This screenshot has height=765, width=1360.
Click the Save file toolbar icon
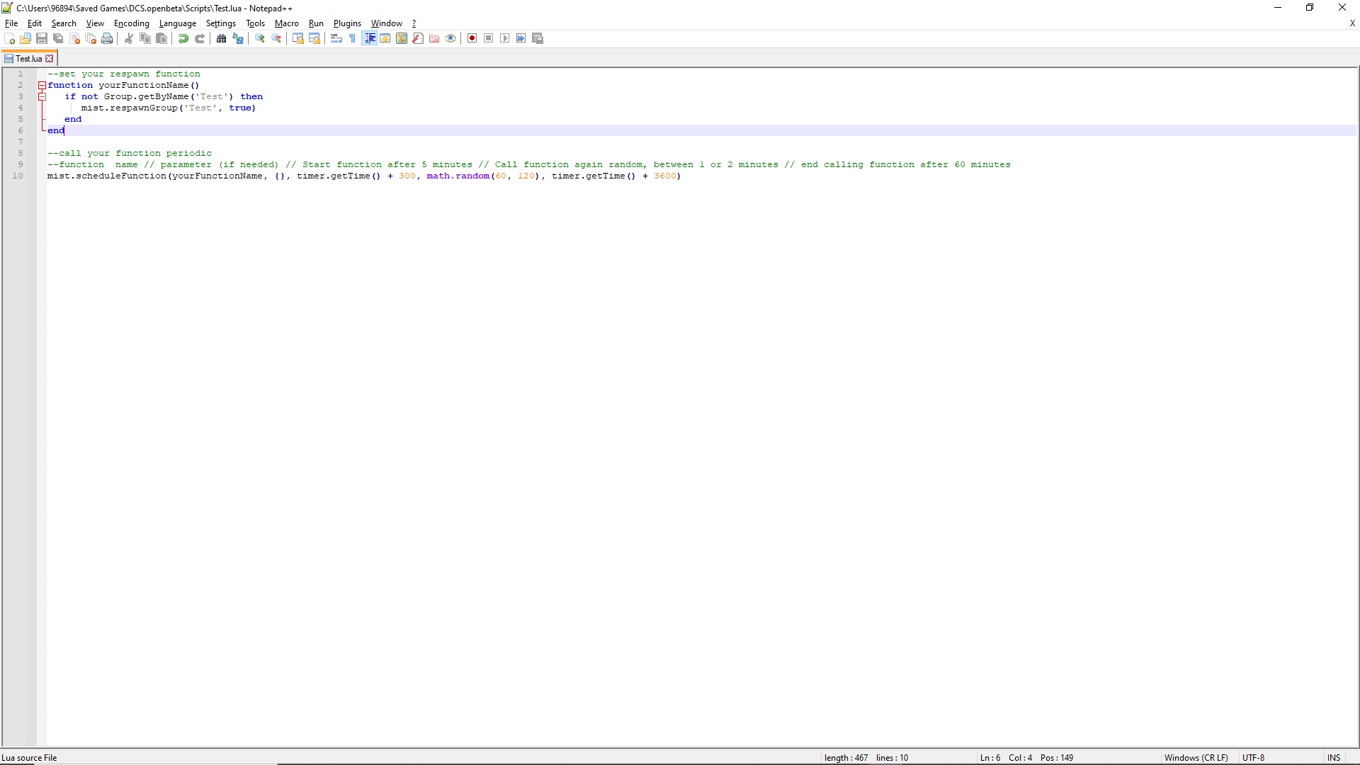click(42, 38)
